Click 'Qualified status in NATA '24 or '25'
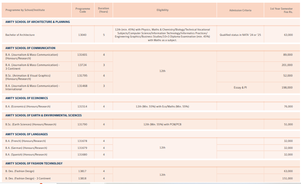Screen dimensions: 301x184 tap(240, 35)
